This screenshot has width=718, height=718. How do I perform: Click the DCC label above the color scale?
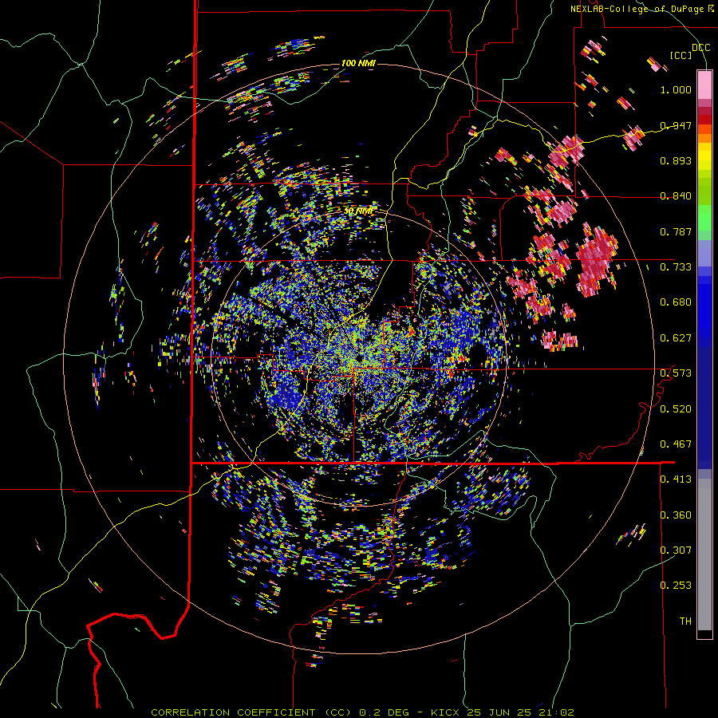pos(700,48)
